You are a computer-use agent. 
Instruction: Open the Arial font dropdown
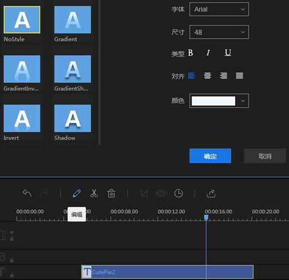click(219, 9)
